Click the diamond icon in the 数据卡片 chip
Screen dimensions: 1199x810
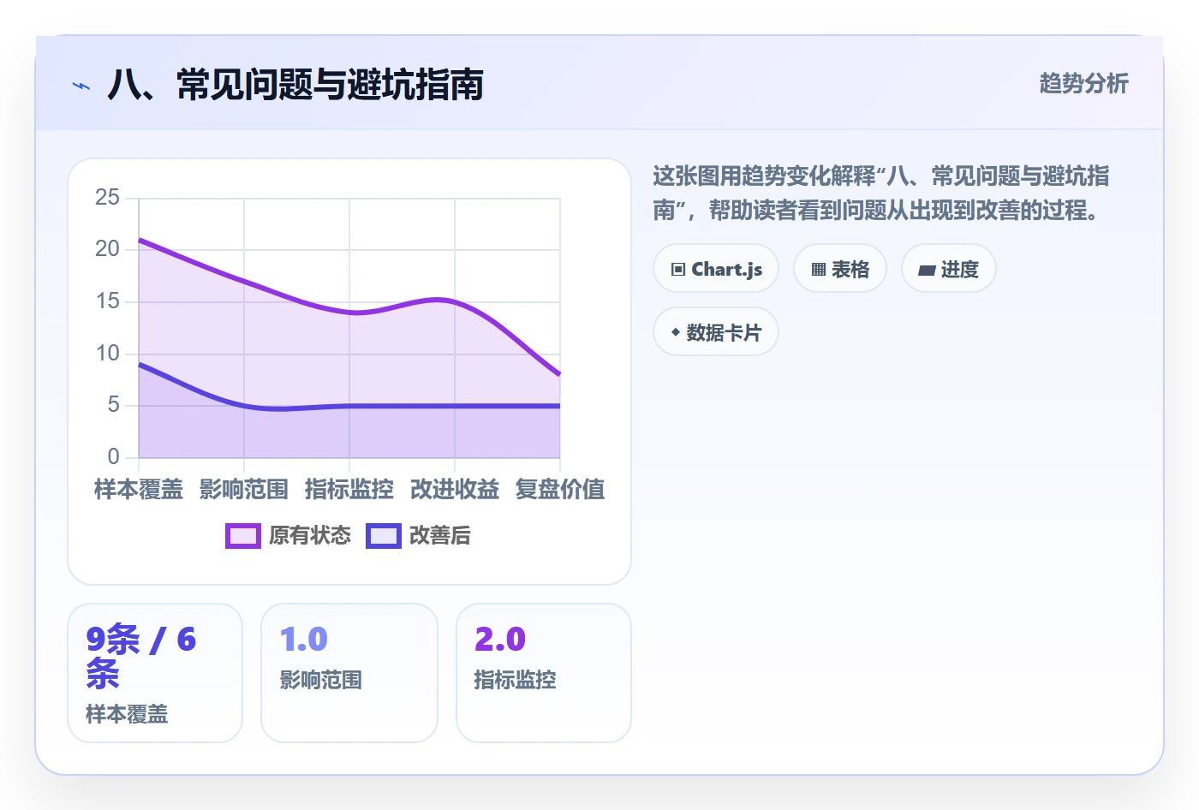(x=676, y=332)
